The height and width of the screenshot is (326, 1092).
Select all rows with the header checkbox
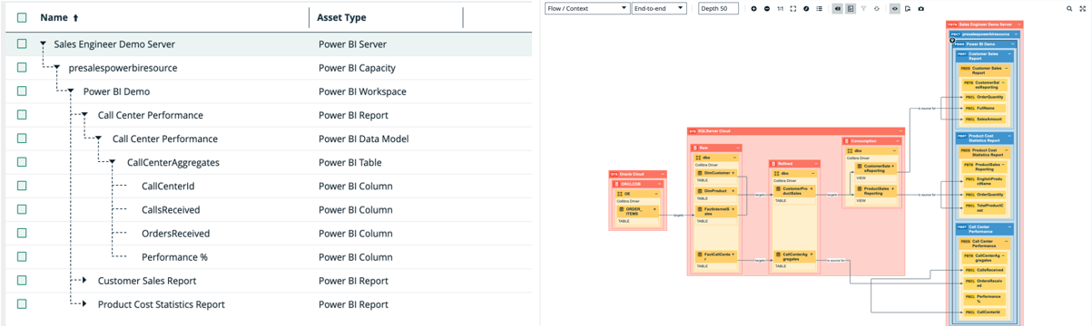tap(22, 17)
